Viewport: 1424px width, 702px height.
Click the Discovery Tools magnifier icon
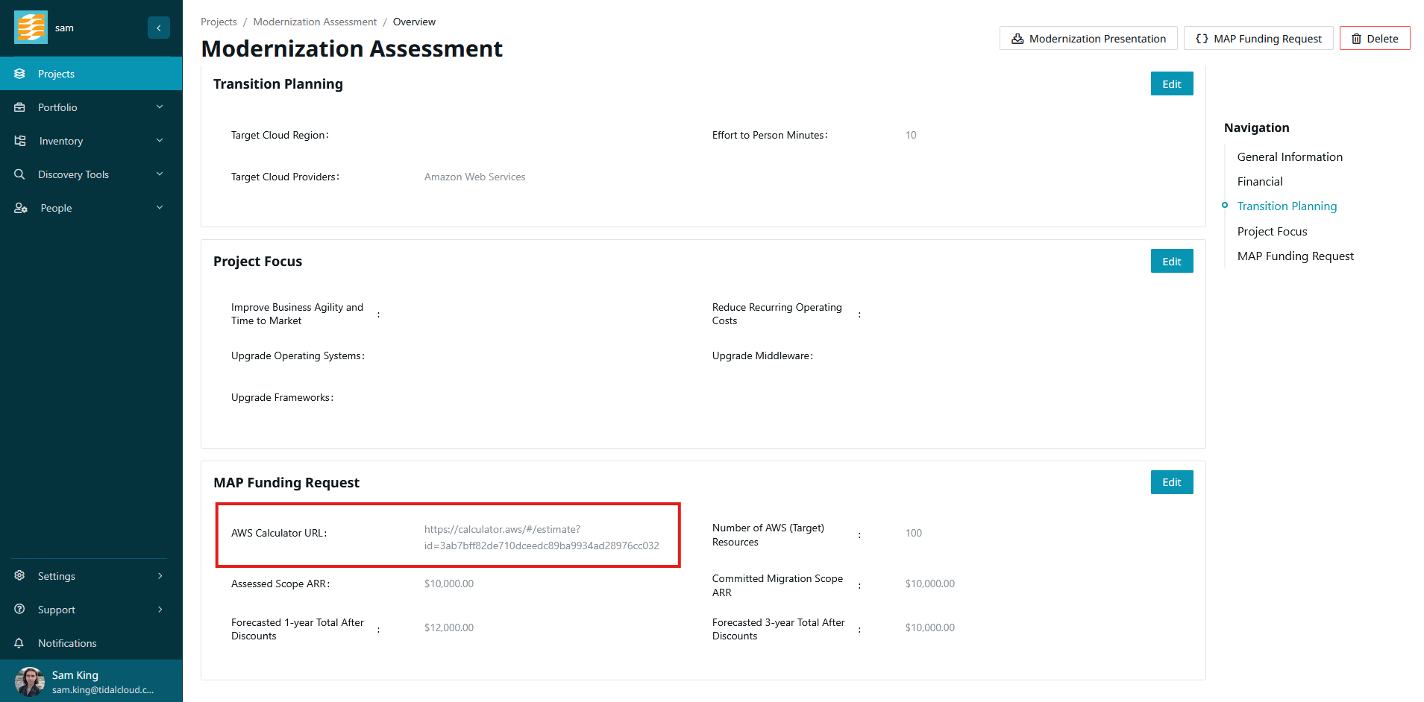pos(20,174)
